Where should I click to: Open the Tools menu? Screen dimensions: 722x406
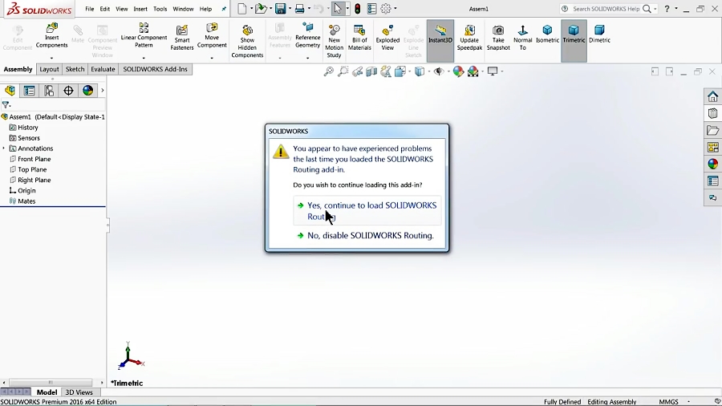point(160,9)
